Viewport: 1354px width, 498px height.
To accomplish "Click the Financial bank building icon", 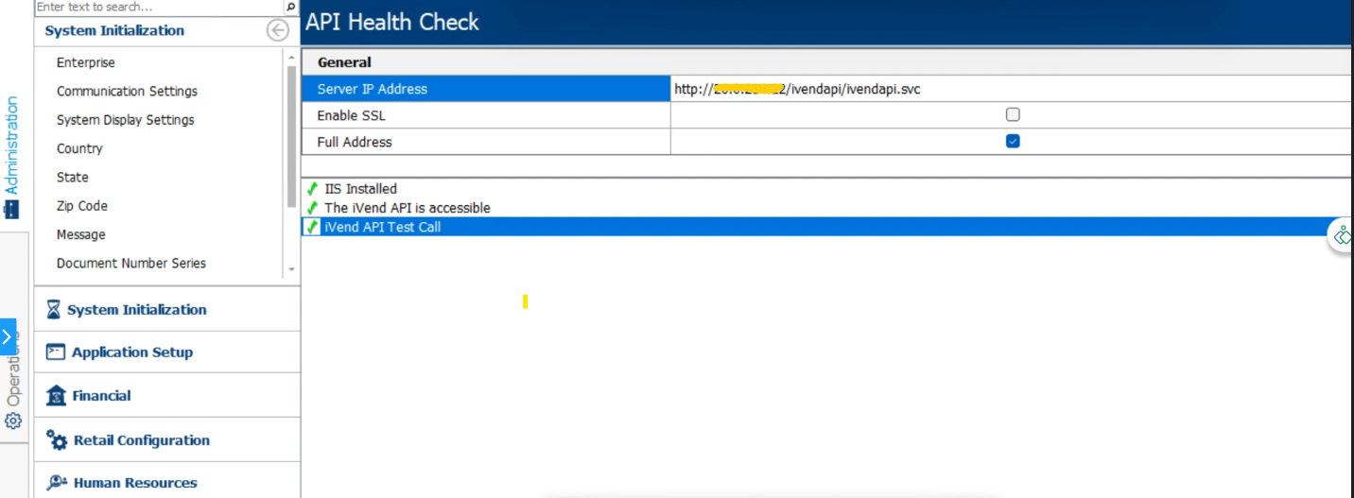I will pos(56,395).
